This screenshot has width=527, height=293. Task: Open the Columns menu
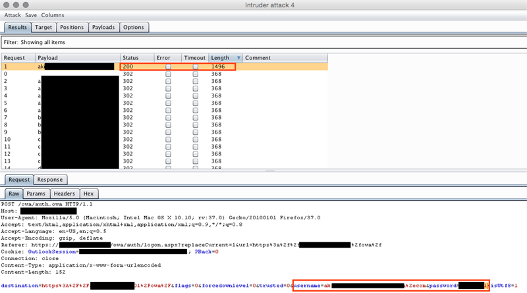click(x=53, y=14)
